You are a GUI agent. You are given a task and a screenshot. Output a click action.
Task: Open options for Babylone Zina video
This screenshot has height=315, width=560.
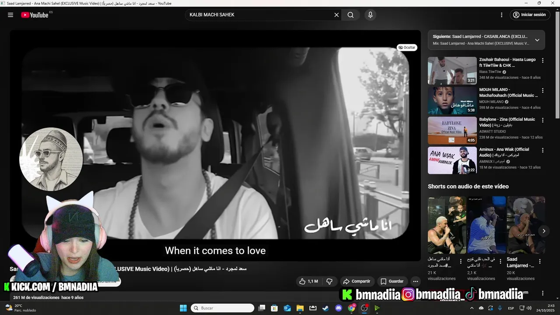point(543,120)
